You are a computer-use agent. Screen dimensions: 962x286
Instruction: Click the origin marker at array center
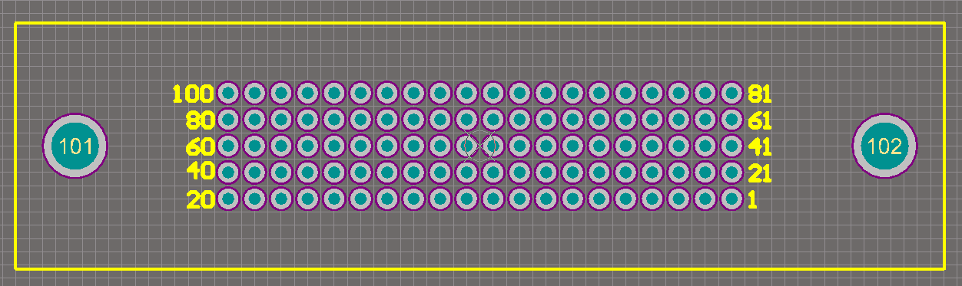pos(479,146)
